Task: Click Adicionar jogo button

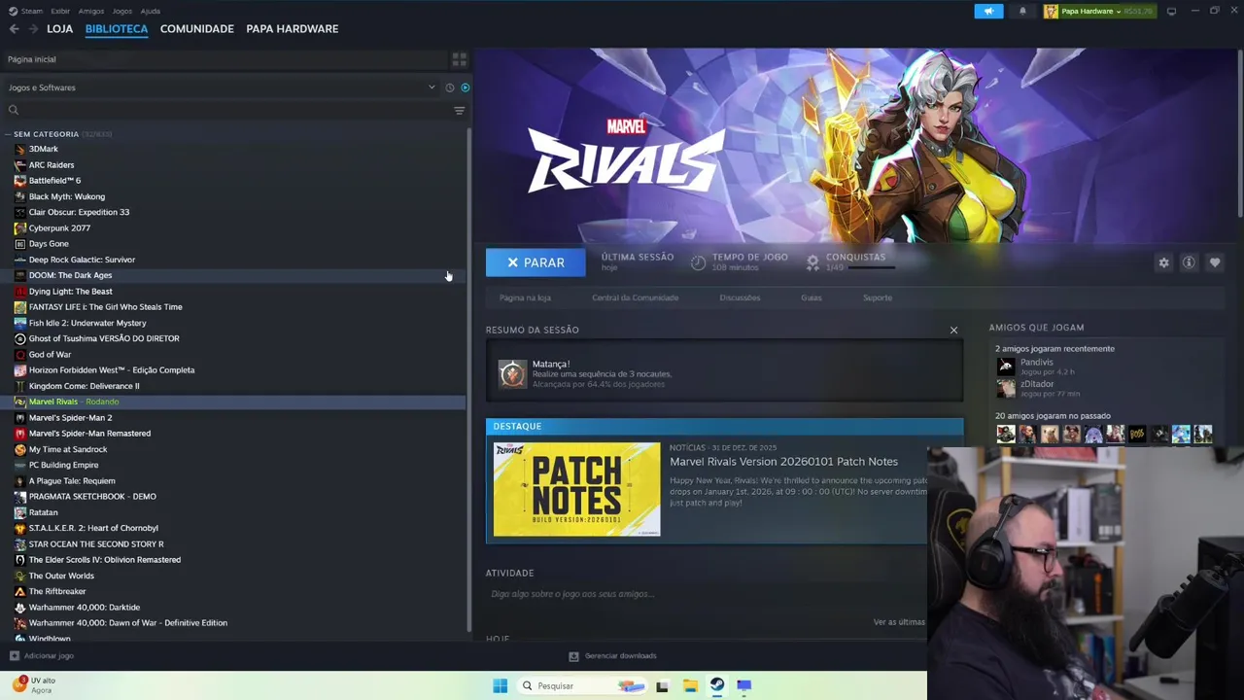Action: click(x=42, y=656)
